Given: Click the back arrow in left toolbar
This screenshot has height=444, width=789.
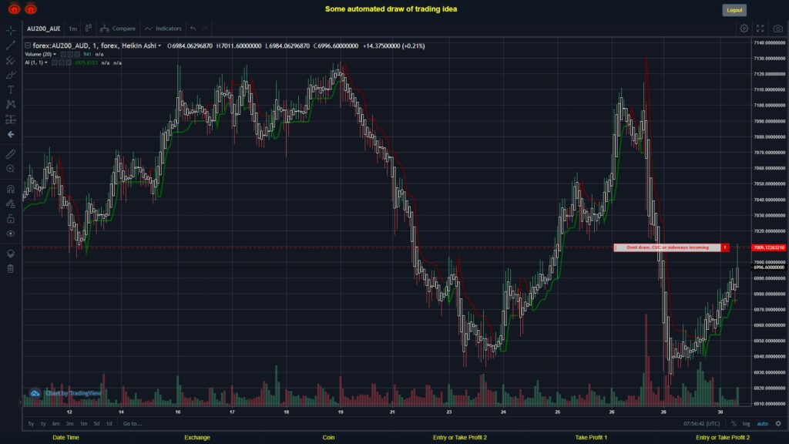Looking at the screenshot, I should (x=11, y=134).
